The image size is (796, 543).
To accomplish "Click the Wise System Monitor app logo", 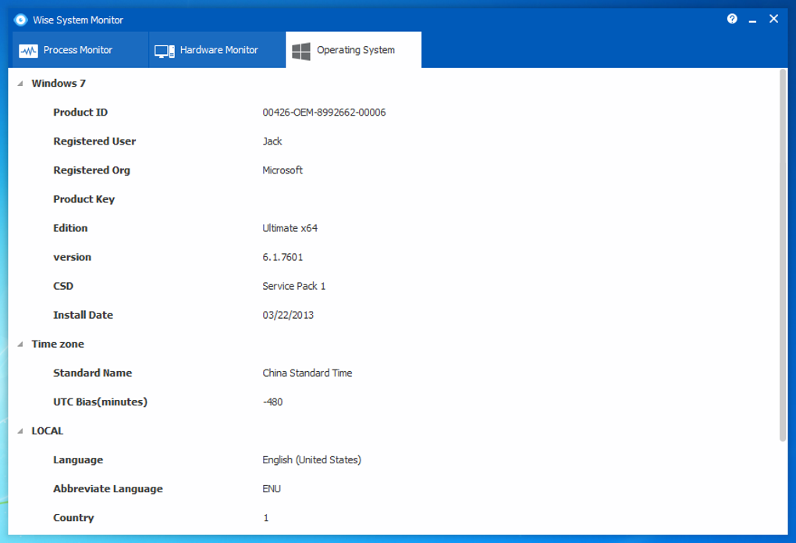I will (20, 20).
